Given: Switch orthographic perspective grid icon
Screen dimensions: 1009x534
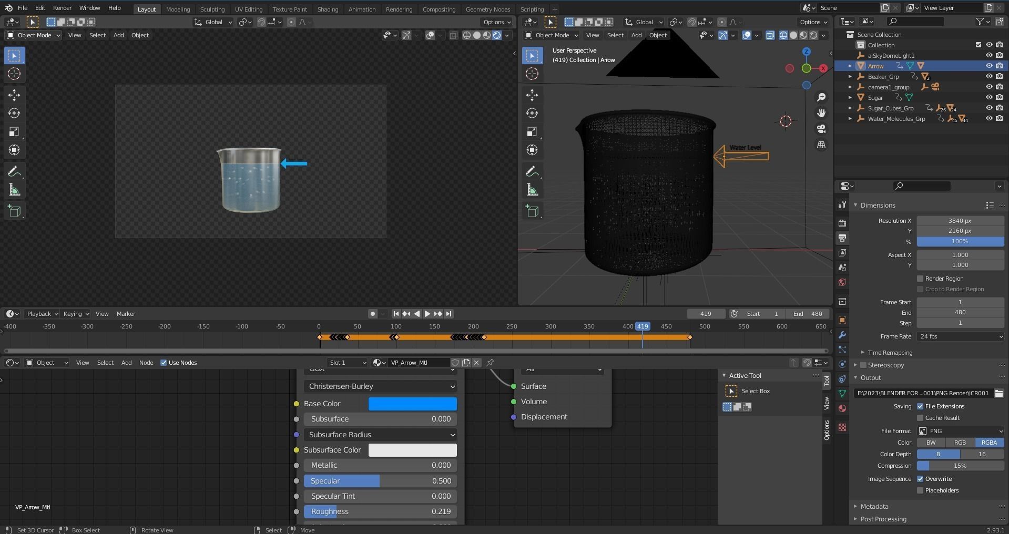Looking at the screenshot, I should (821, 145).
